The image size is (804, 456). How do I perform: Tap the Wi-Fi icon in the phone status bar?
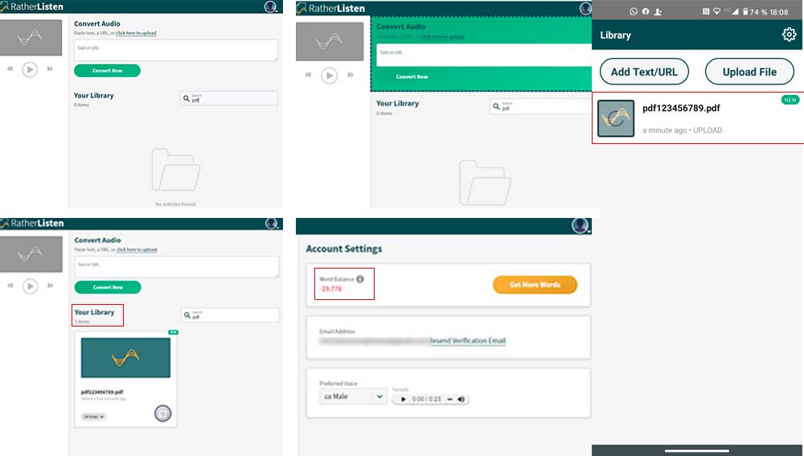point(717,11)
